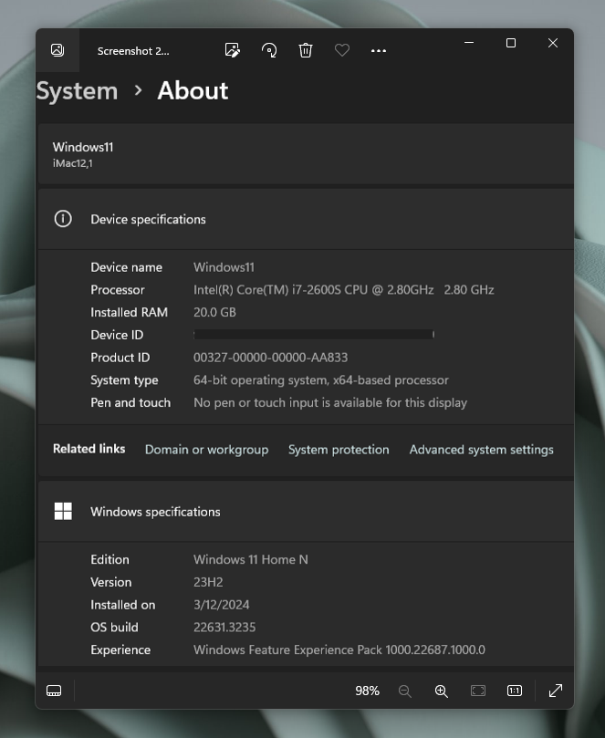The width and height of the screenshot is (605, 738).
Task: Enter full screen with the diagonal arrows icon
Action: 555,691
